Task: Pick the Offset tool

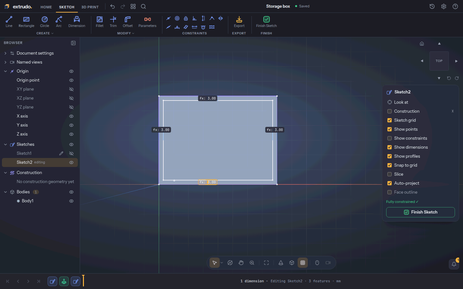Action: (x=128, y=22)
